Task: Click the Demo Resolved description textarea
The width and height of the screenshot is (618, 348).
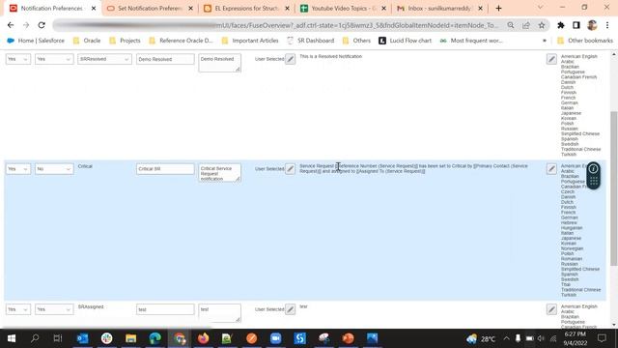Action: (219, 63)
